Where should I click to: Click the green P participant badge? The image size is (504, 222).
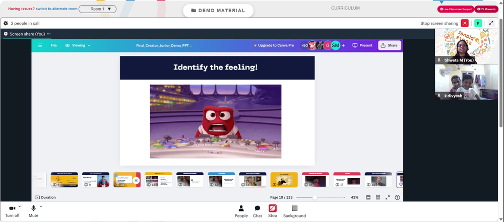tap(478, 23)
